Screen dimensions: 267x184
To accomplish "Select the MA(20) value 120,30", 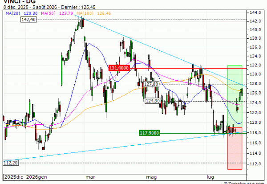I will tap(31, 13).
